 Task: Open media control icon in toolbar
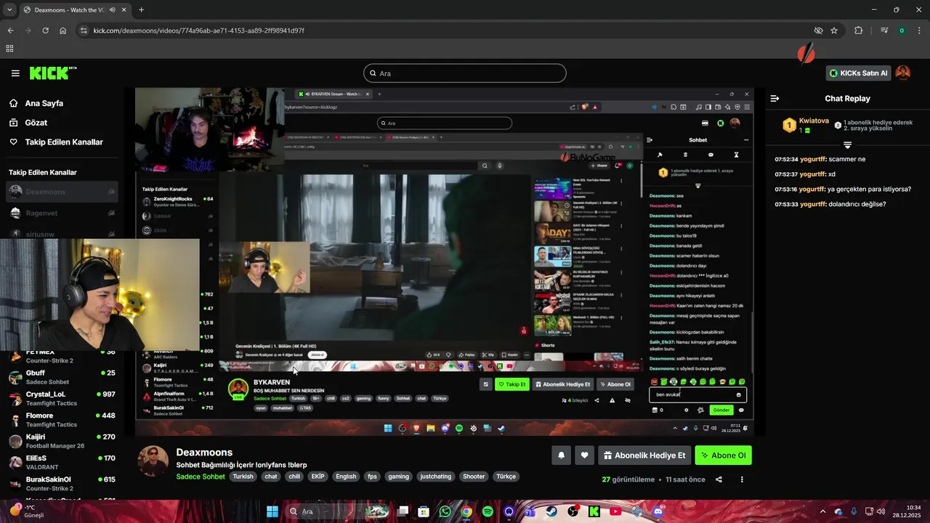pos(884,31)
